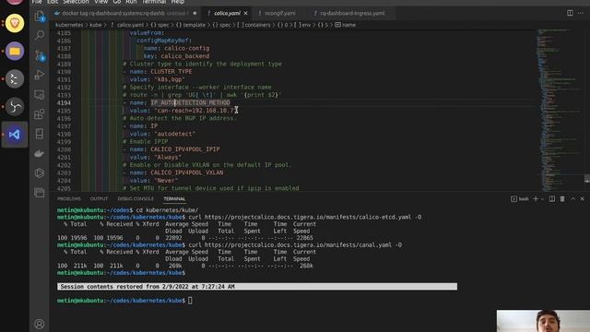Open the Docker view in the activity bar

pos(40,153)
